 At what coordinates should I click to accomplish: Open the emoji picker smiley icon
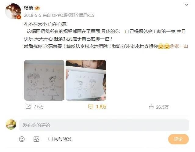[22, 139]
